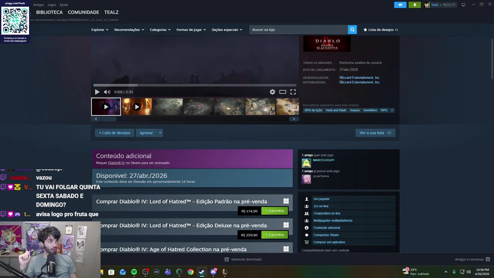The image size is (494, 278).
Task: Click the Isométrico tag
Action: (370, 110)
